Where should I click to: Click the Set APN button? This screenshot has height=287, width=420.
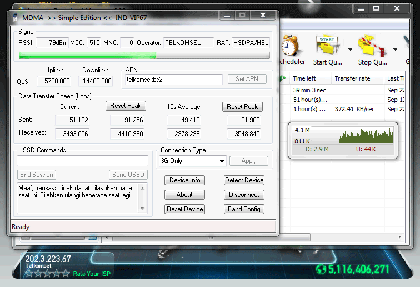point(247,79)
